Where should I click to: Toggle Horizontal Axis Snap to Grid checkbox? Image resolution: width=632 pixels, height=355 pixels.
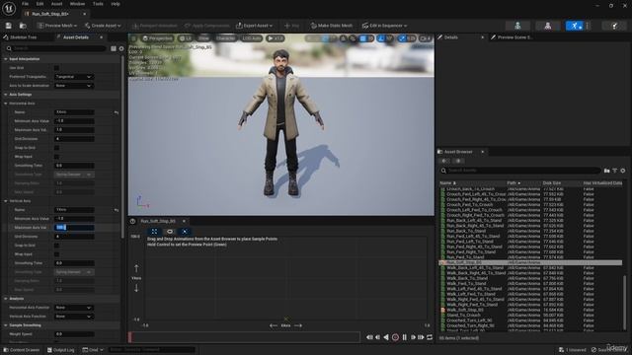click(56, 148)
